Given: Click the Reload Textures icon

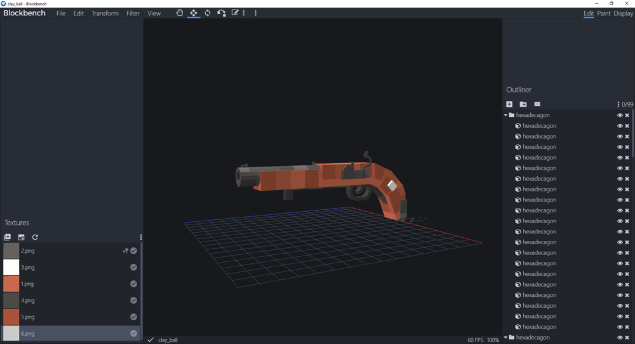Looking at the screenshot, I should [35, 237].
